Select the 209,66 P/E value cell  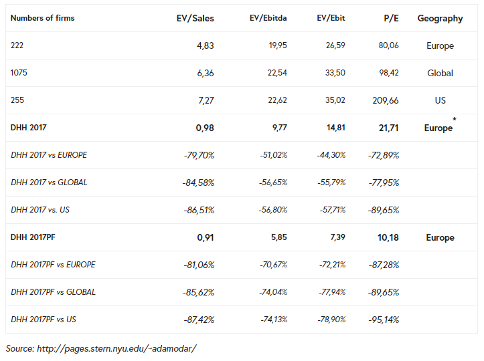tap(384, 100)
